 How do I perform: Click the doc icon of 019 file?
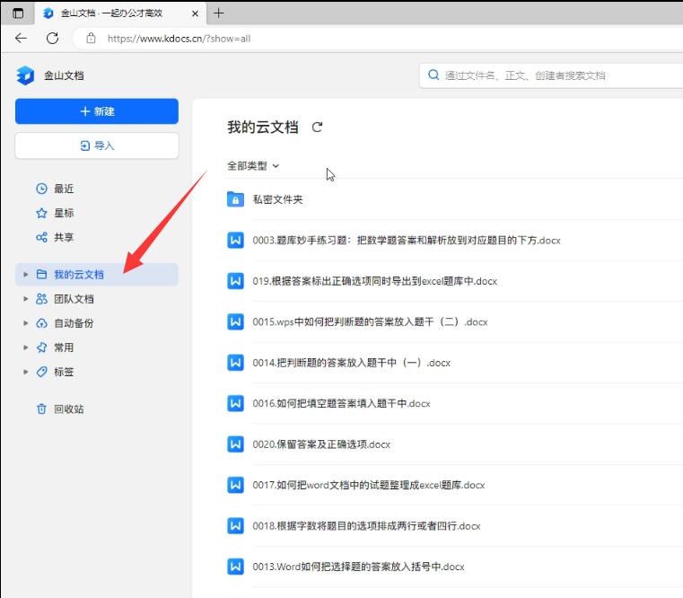236,281
